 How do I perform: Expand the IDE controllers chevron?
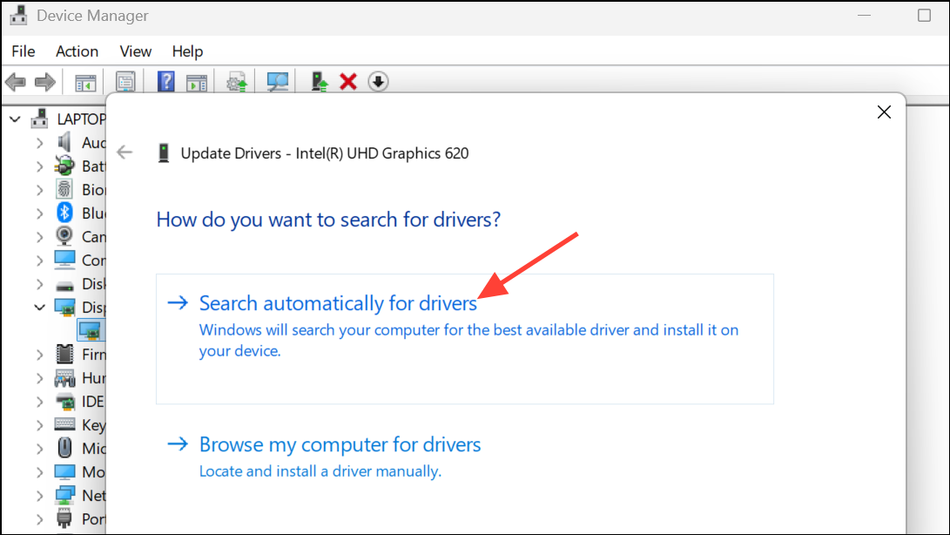(x=39, y=402)
